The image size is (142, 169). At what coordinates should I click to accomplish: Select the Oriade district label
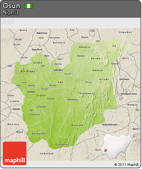104,79
